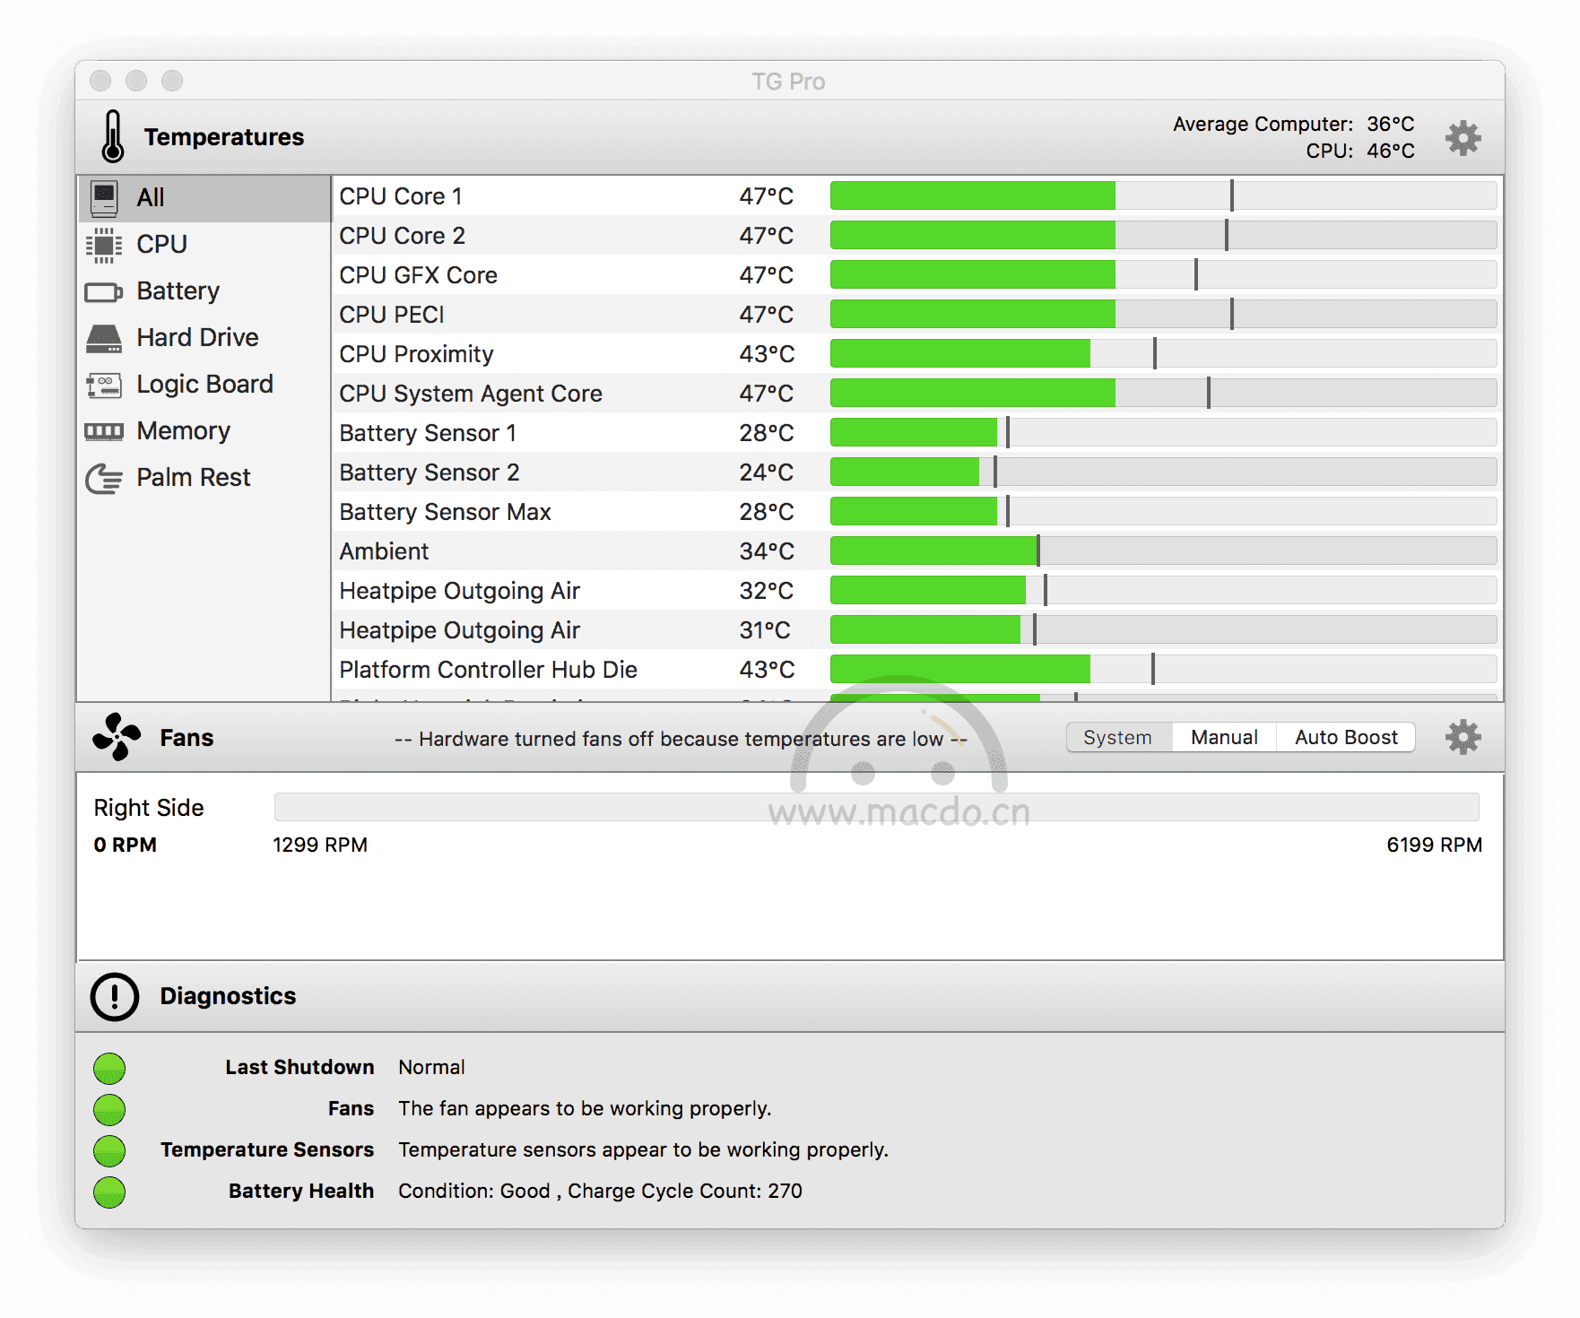Click the Diagnostics exclamation icon

pyautogui.click(x=115, y=996)
